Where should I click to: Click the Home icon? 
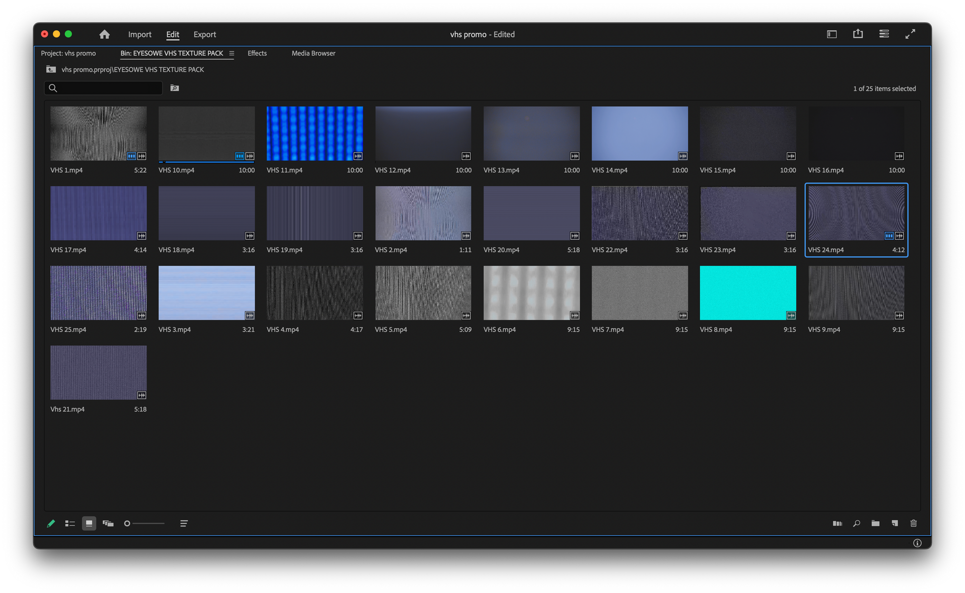pos(104,34)
